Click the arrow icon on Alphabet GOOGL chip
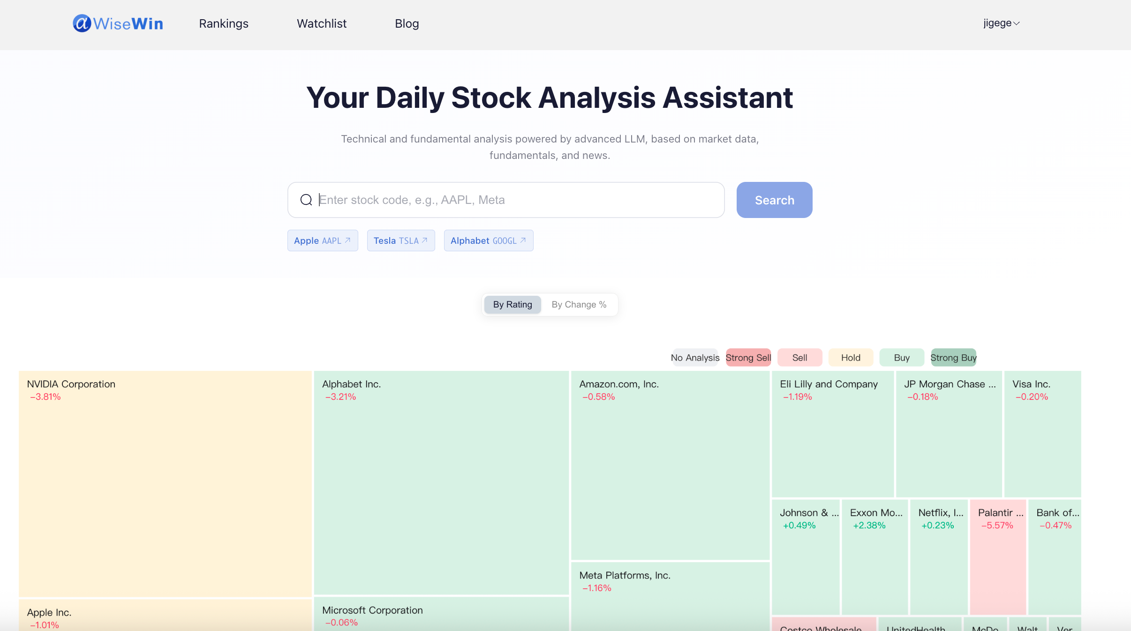The width and height of the screenshot is (1131, 631). pyautogui.click(x=523, y=240)
